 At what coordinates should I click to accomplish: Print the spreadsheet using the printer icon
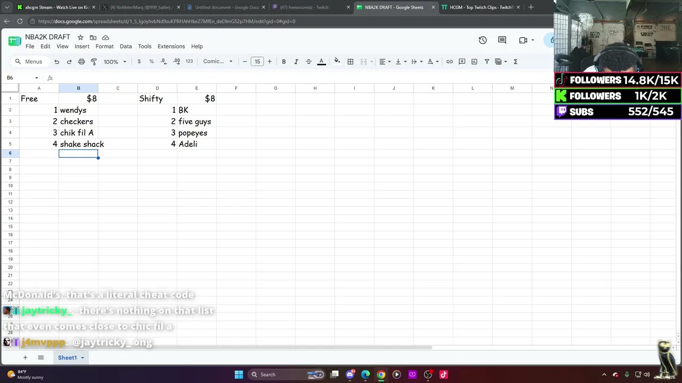pyautogui.click(x=82, y=62)
